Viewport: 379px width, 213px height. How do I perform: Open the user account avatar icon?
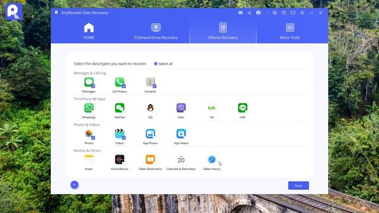click(x=258, y=13)
